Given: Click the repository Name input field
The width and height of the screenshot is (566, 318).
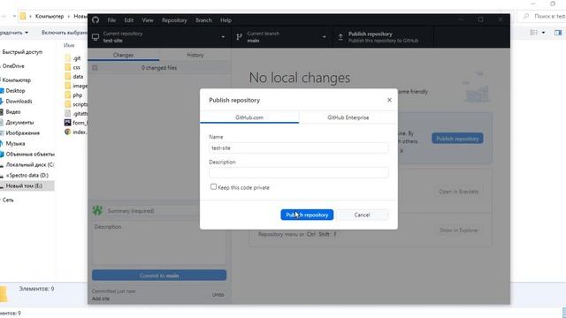Looking at the screenshot, I should 299,148.
